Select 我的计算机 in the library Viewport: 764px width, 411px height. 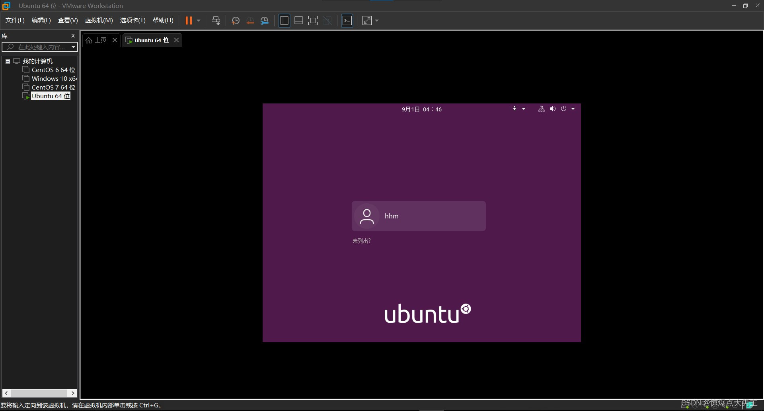[x=37, y=61]
